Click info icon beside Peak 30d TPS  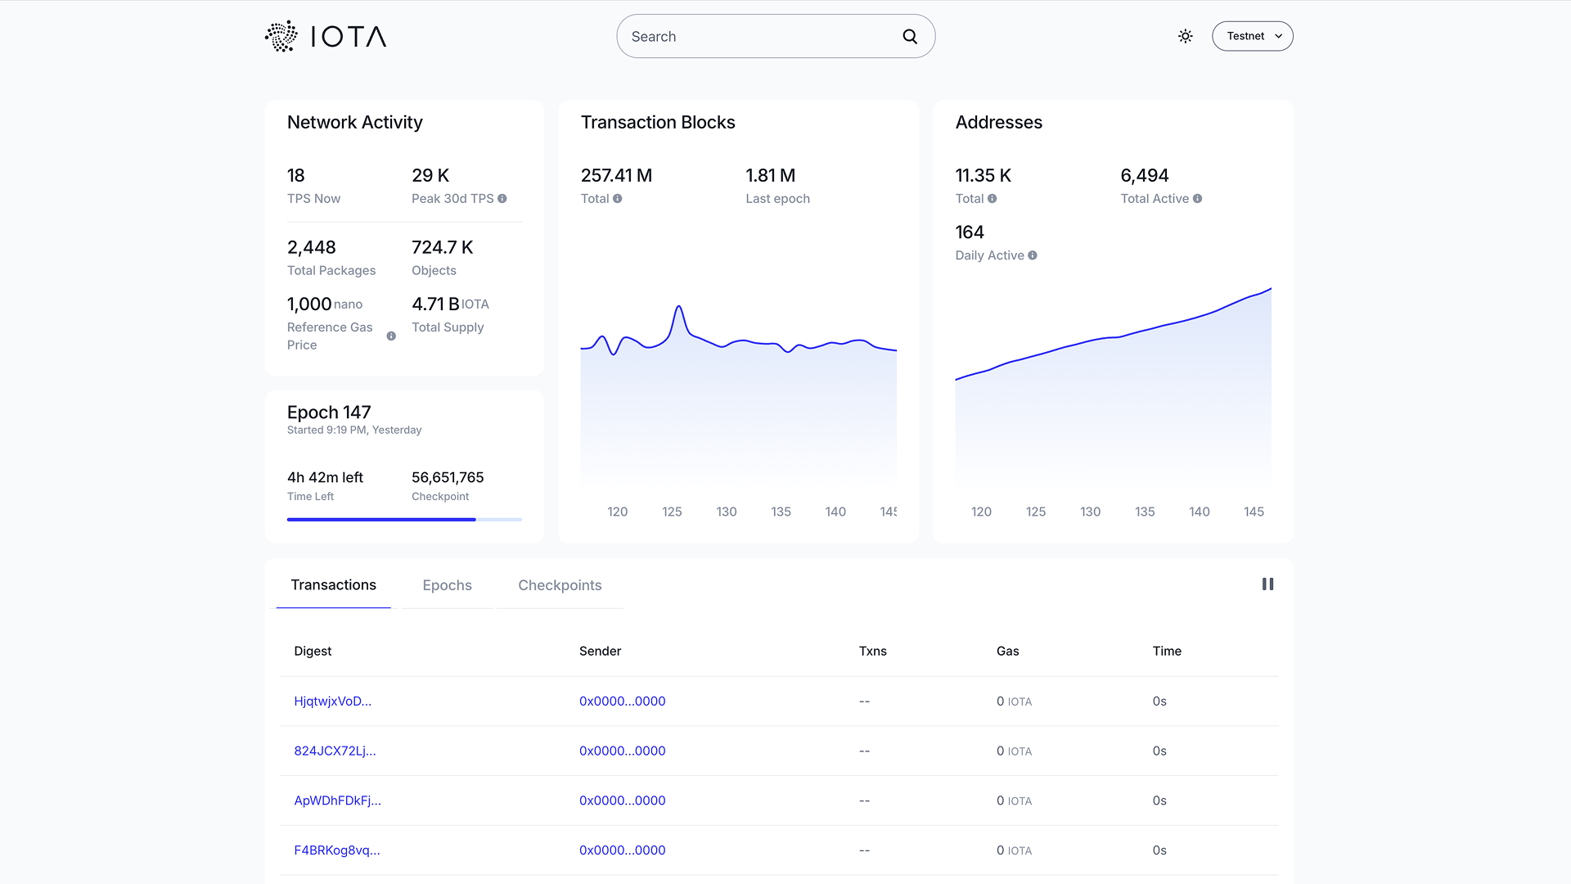(502, 199)
